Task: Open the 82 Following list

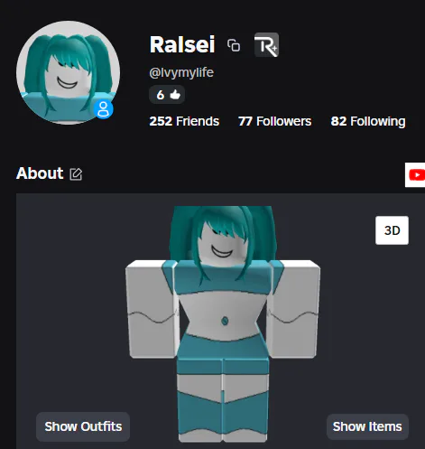Action: (x=368, y=121)
